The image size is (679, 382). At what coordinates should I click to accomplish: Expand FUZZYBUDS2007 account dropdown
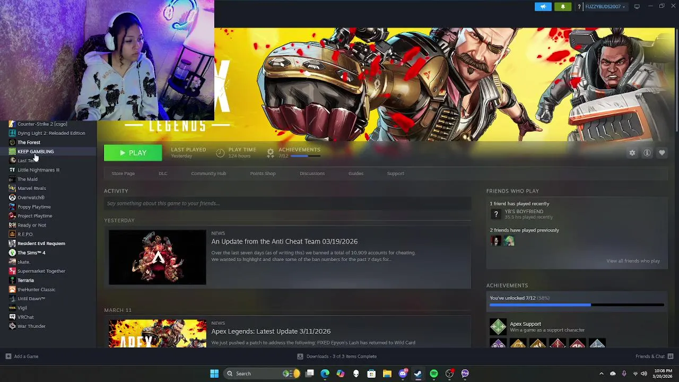(605, 6)
